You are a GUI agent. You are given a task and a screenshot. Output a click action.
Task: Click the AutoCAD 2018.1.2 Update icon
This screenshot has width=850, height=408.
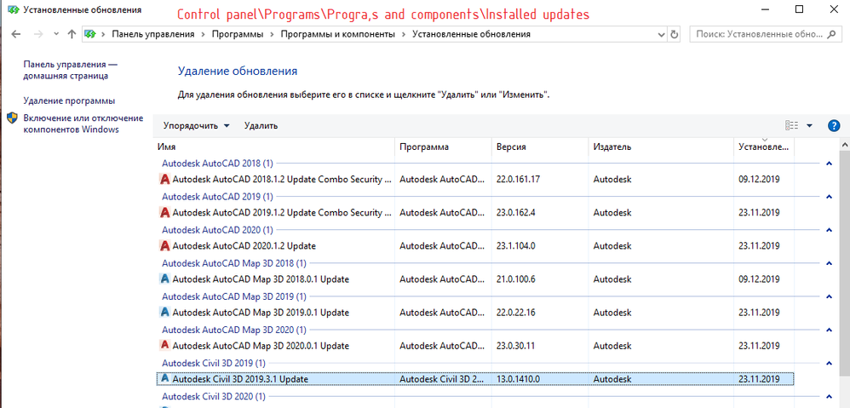(x=164, y=180)
